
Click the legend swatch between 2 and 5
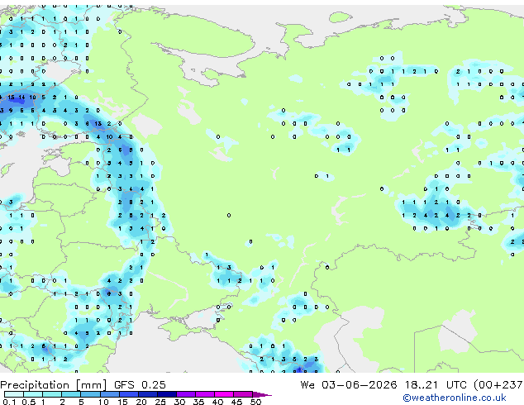(x=71, y=394)
